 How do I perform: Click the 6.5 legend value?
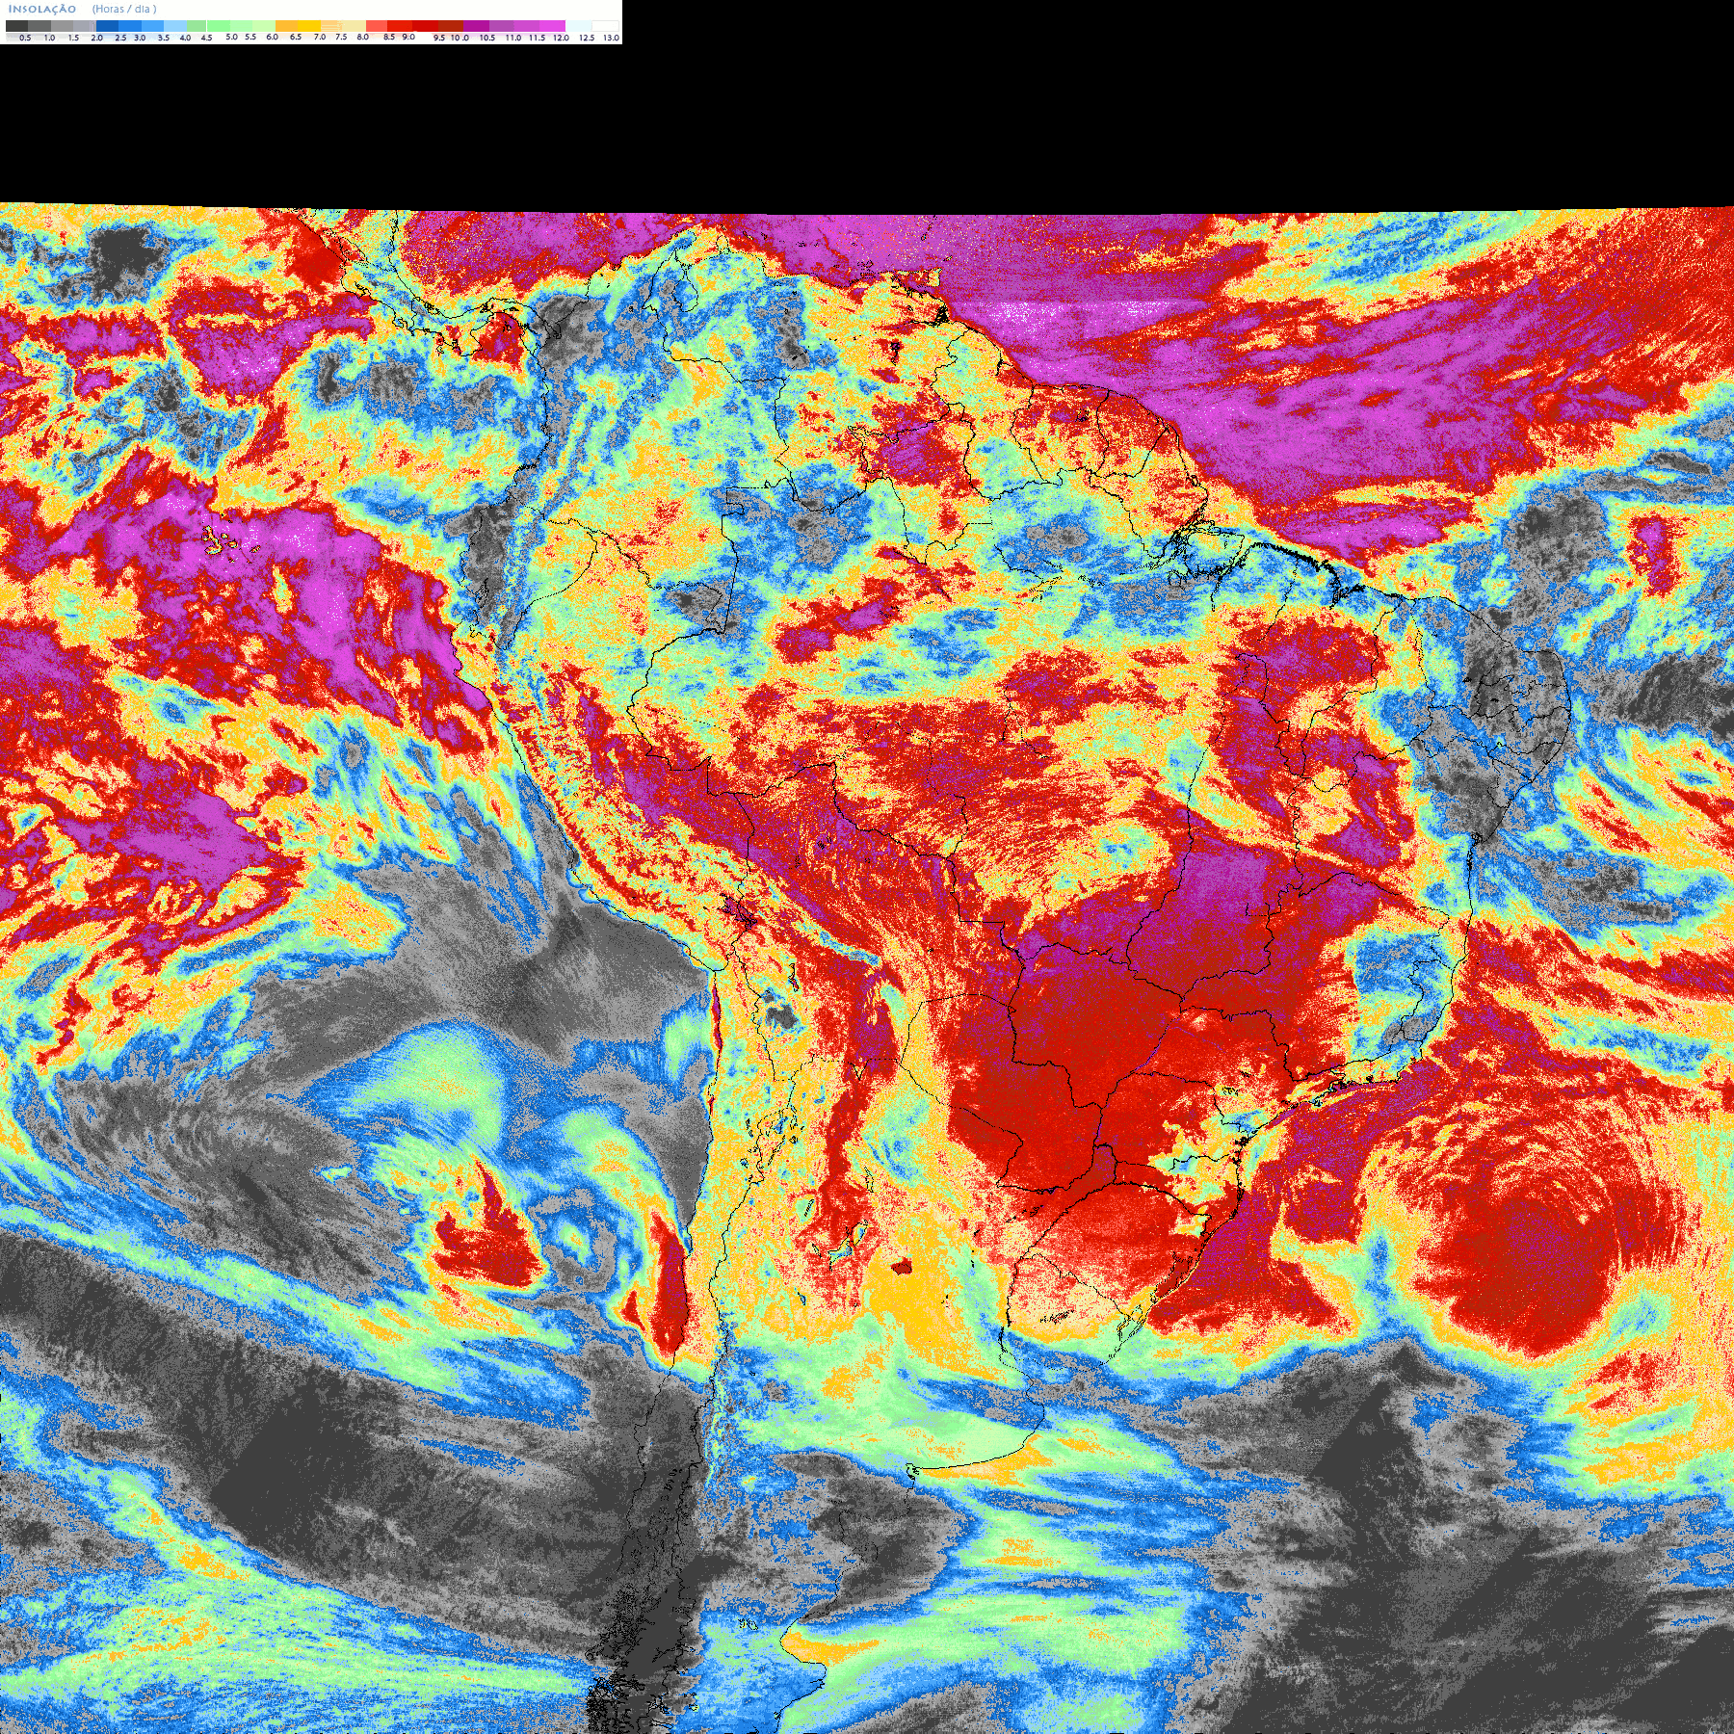point(296,37)
